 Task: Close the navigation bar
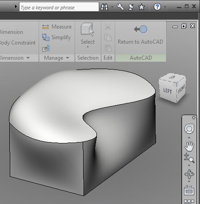(194, 118)
